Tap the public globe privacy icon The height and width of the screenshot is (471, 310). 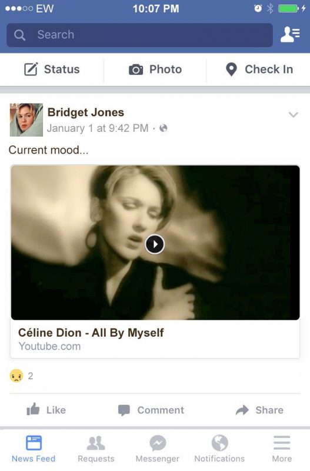164,128
